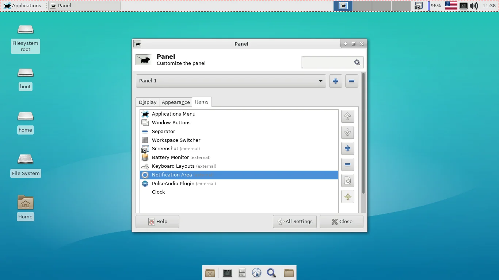Select the Screenshot (external) row

239,149
